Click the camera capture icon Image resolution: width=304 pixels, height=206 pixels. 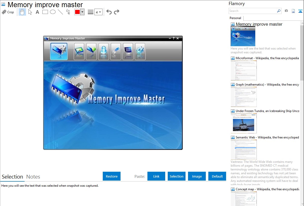tap(286, 11)
